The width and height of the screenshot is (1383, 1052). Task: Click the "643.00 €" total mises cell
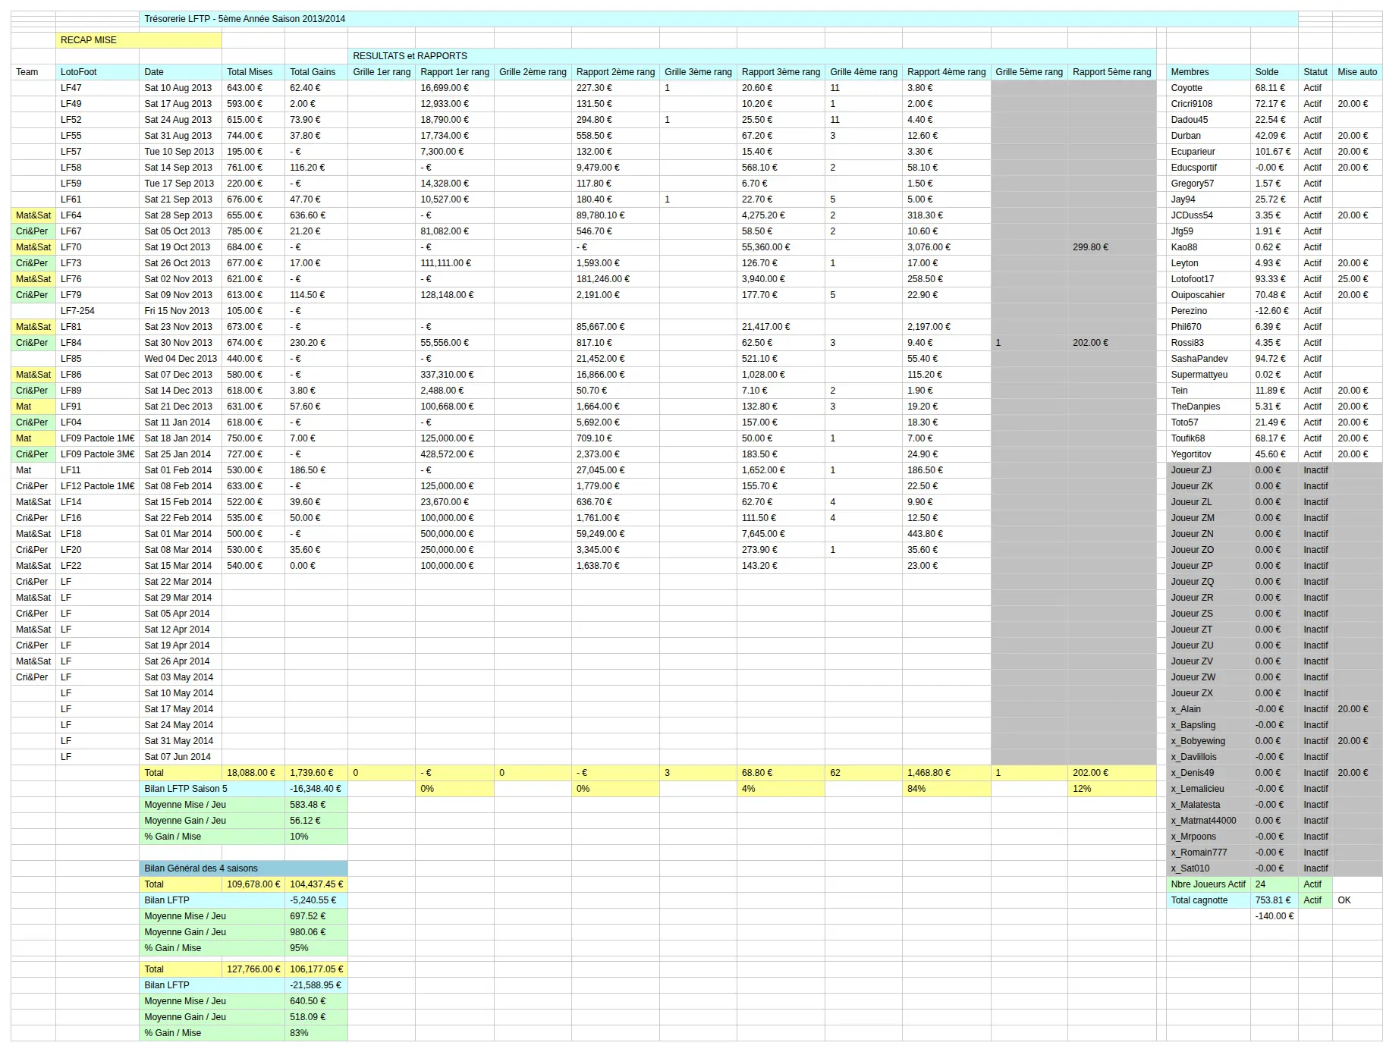(253, 88)
